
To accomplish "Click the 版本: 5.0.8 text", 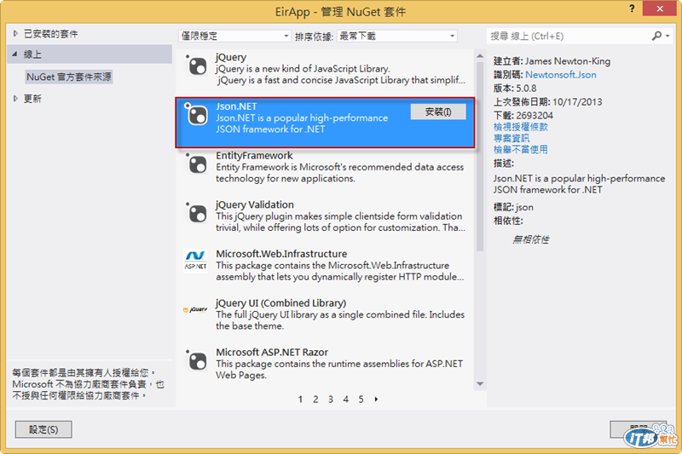I will click(515, 89).
